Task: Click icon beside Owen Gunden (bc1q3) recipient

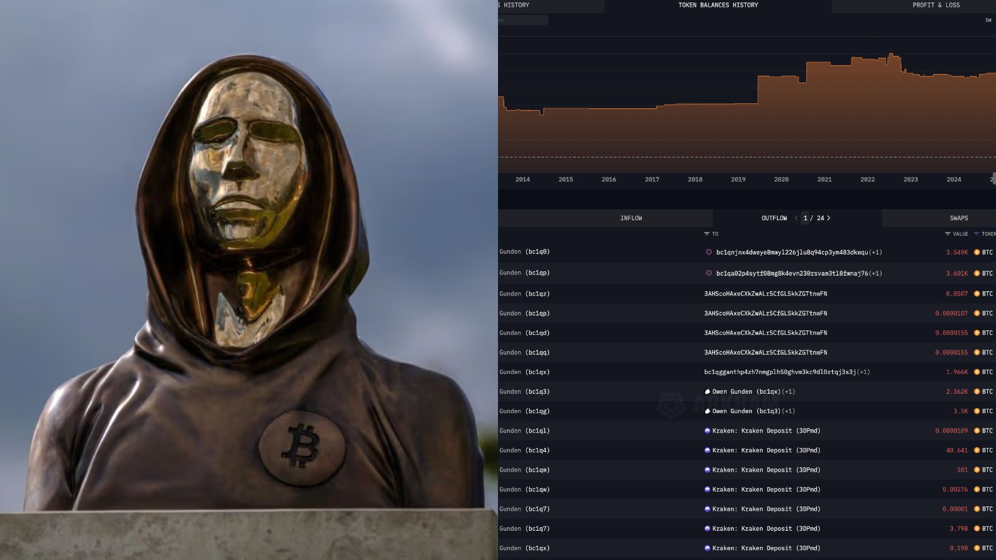Action: pos(707,411)
